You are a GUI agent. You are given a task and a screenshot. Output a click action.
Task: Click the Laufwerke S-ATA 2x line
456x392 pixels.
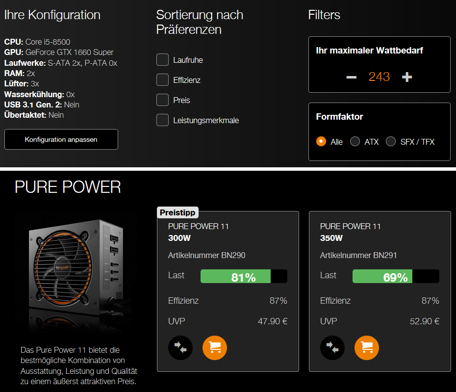click(x=61, y=63)
